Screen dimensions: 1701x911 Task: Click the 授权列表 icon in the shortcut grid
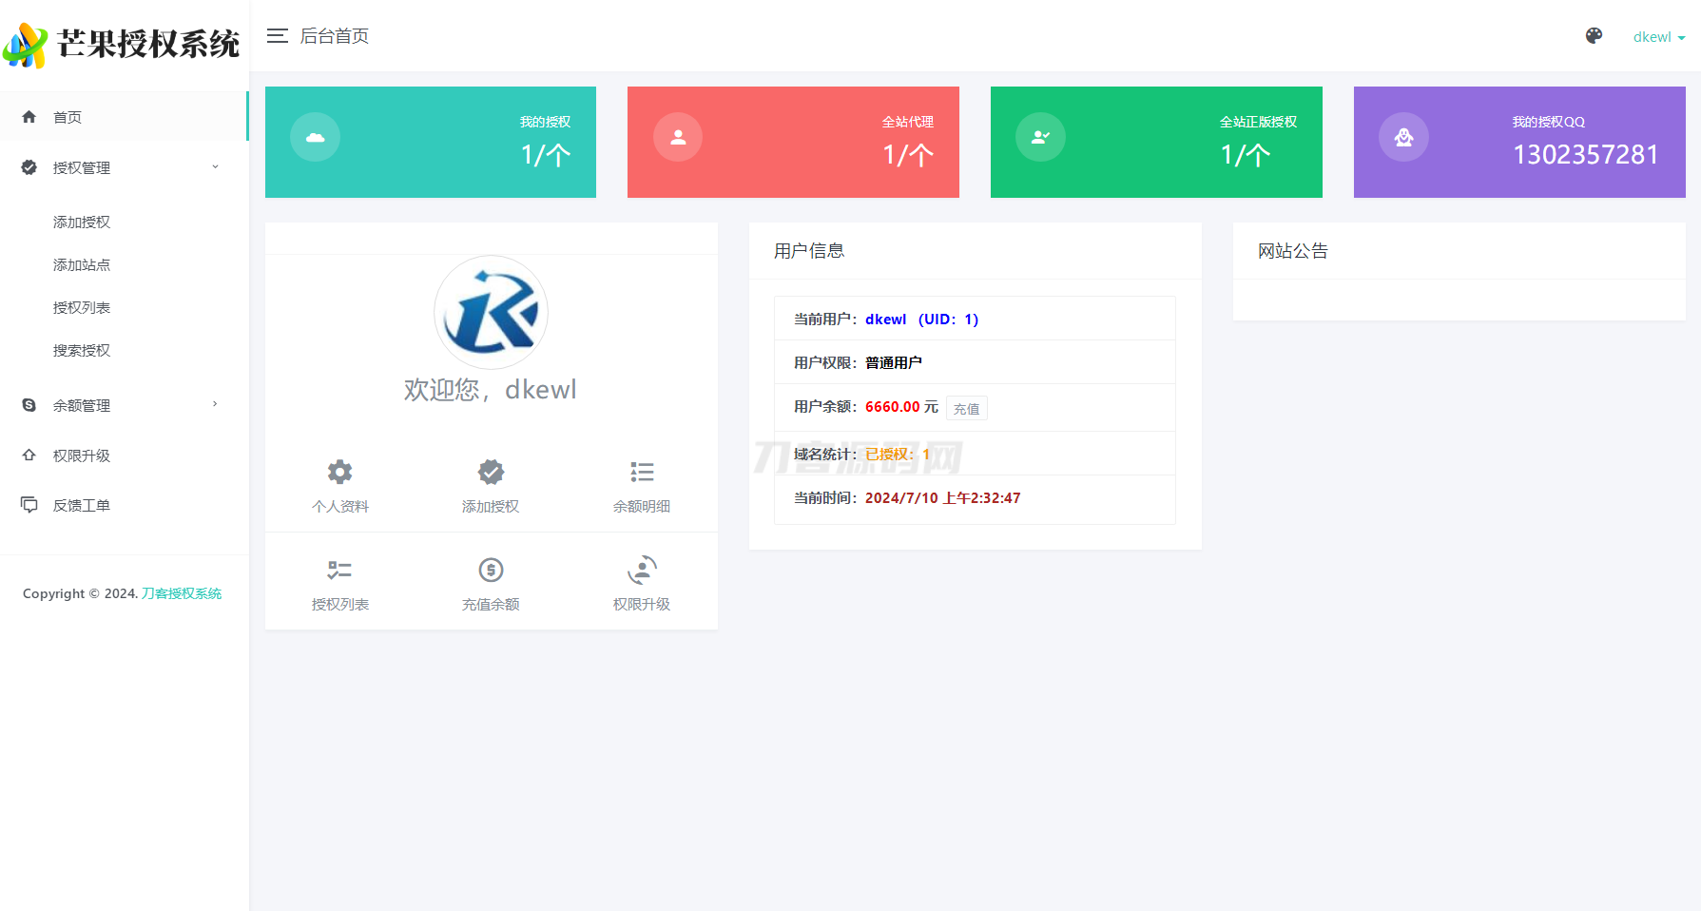[x=339, y=570]
